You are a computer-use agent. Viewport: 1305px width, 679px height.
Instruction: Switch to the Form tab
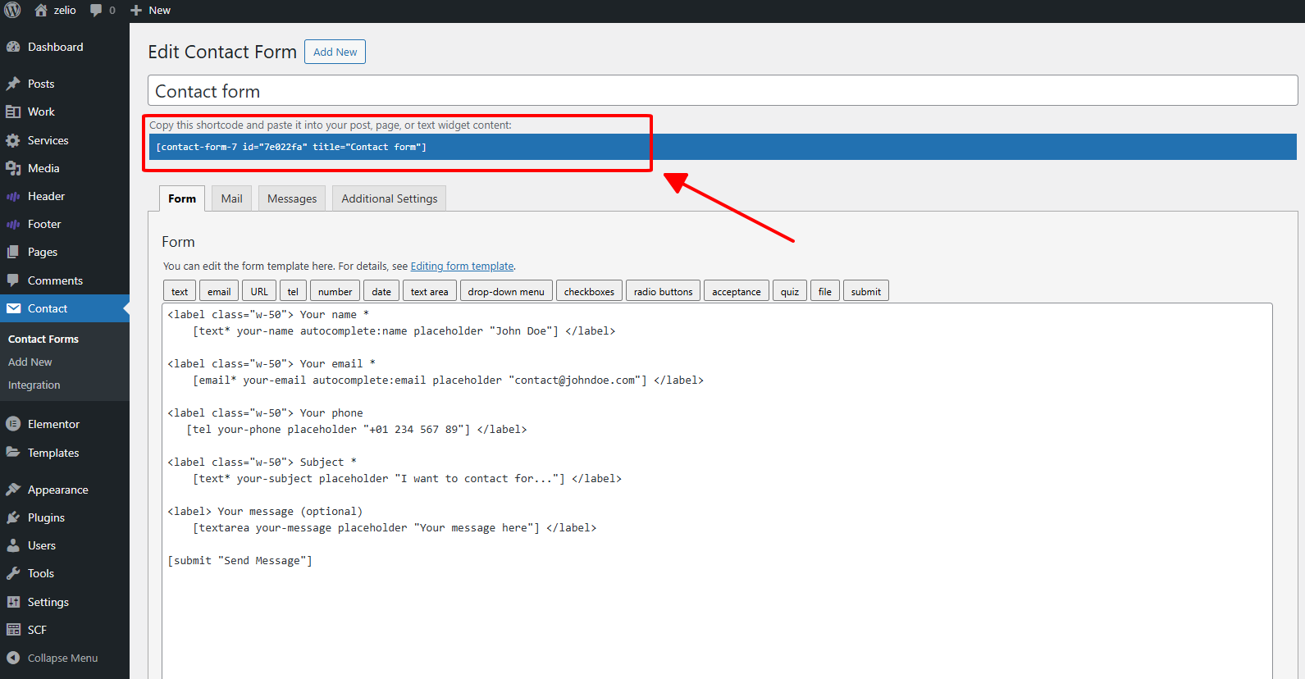coord(182,198)
